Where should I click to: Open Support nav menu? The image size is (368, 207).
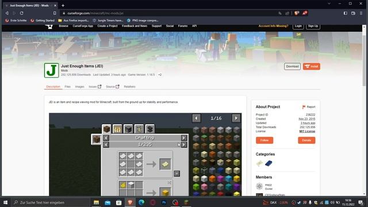pos(156,26)
